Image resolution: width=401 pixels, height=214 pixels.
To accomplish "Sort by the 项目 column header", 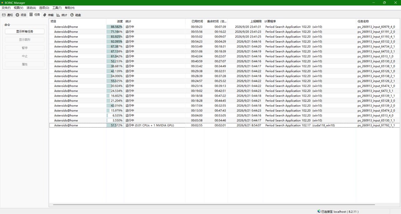I will pos(78,21).
